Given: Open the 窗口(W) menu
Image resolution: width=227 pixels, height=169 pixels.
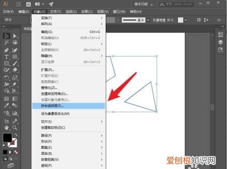Looking at the screenshot, I should click(x=119, y=12).
